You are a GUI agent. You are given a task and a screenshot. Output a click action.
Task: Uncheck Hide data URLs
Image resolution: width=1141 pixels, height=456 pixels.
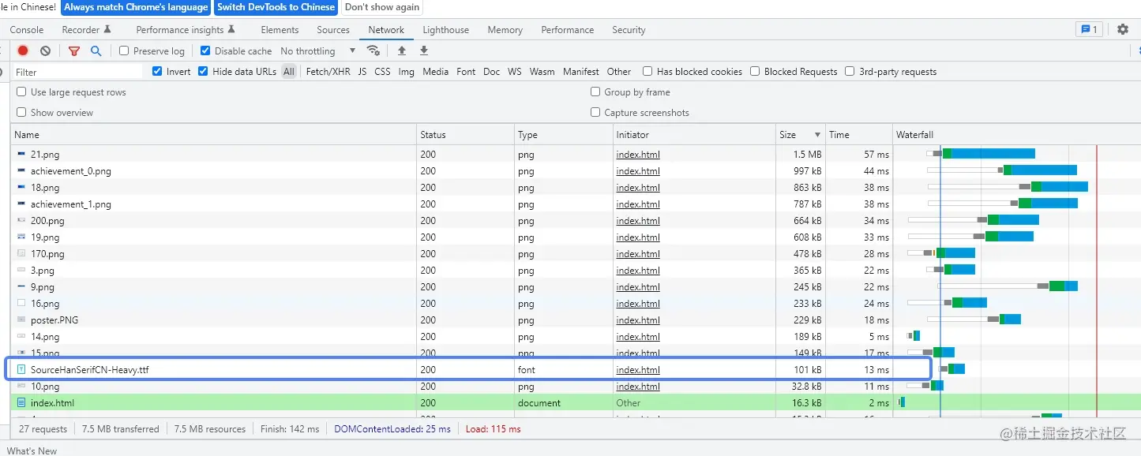click(x=203, y=71)
